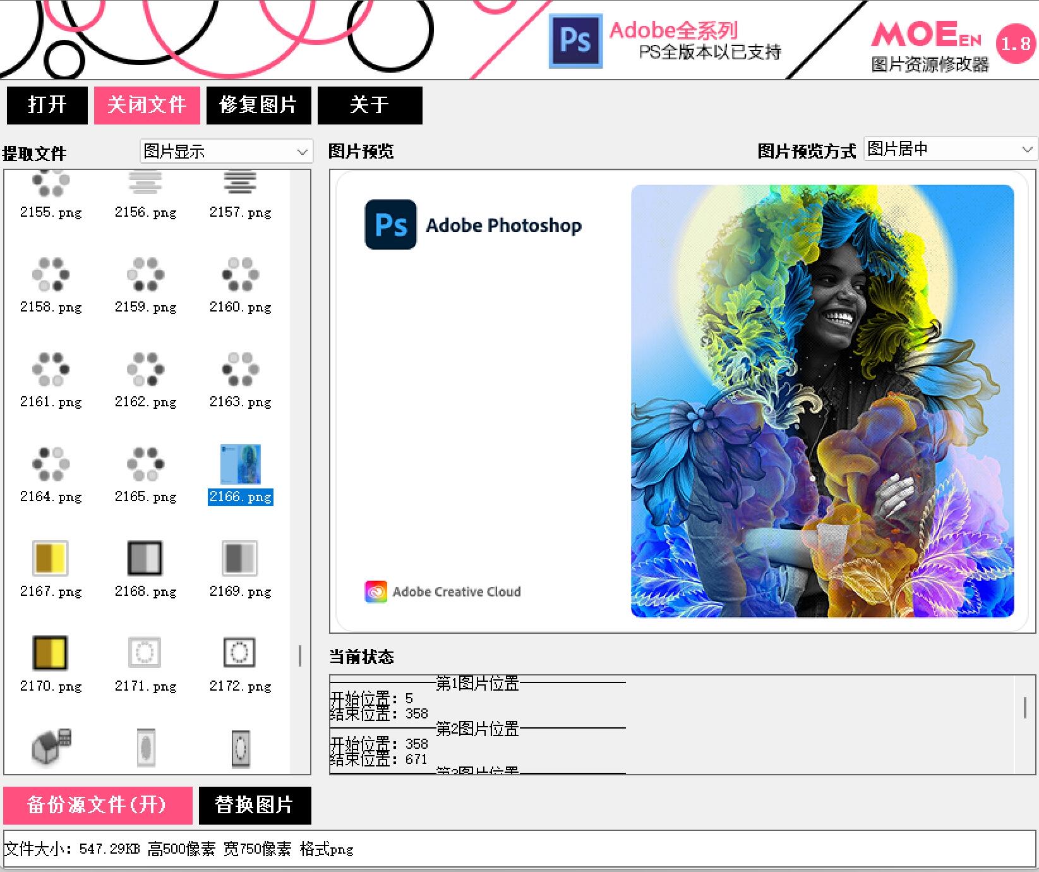Select yellow gradient icon 2167.png
1039x872 pixels.
(51, 570)
